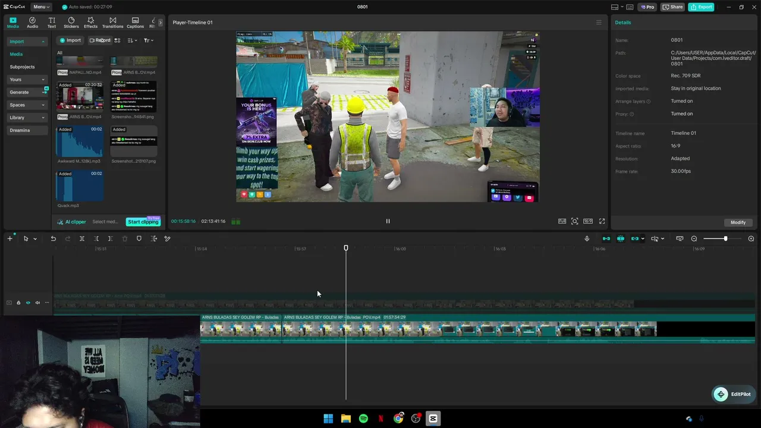Screen dimensions: 761x428
Task: Collapse the Import section in sidebar
Action: pyautogui.click(x=27, y=42)
